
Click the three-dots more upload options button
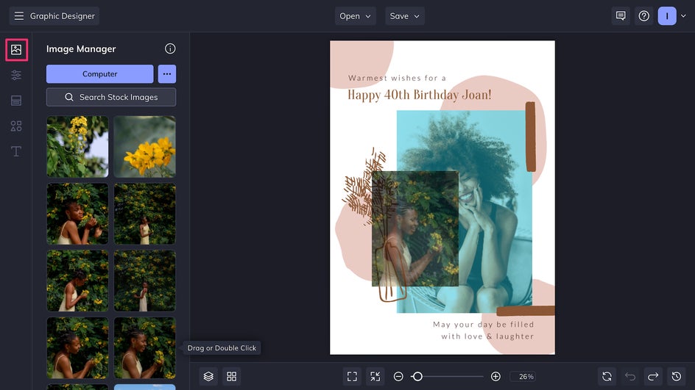(167, 74)
